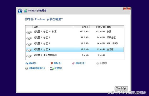
Task: Click the 恢复 type cell of partition 1
Action: [x=109, y=32]
